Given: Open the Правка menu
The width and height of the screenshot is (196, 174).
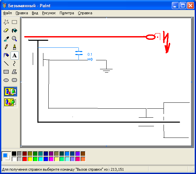Looking at the screenshot, I should [22, 13].
